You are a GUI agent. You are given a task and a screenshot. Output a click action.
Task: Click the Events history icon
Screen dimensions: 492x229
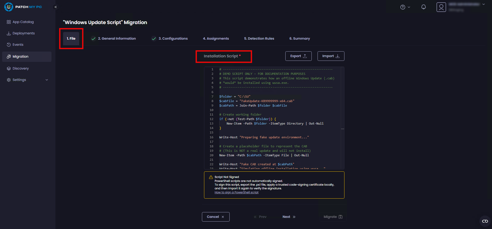9,45
